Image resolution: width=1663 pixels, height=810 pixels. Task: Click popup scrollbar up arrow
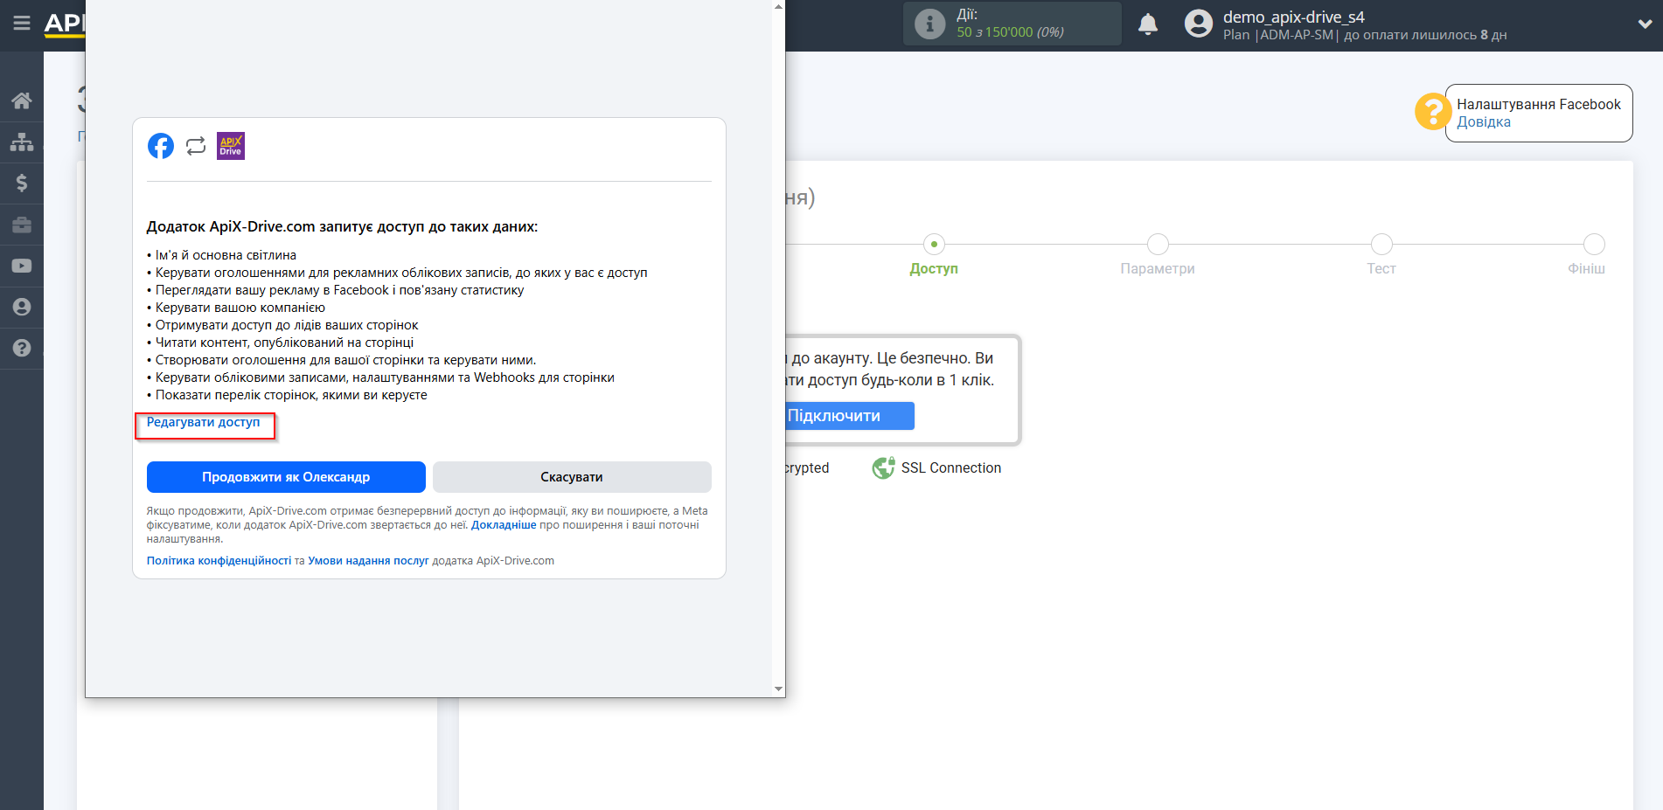click(778, 6)
